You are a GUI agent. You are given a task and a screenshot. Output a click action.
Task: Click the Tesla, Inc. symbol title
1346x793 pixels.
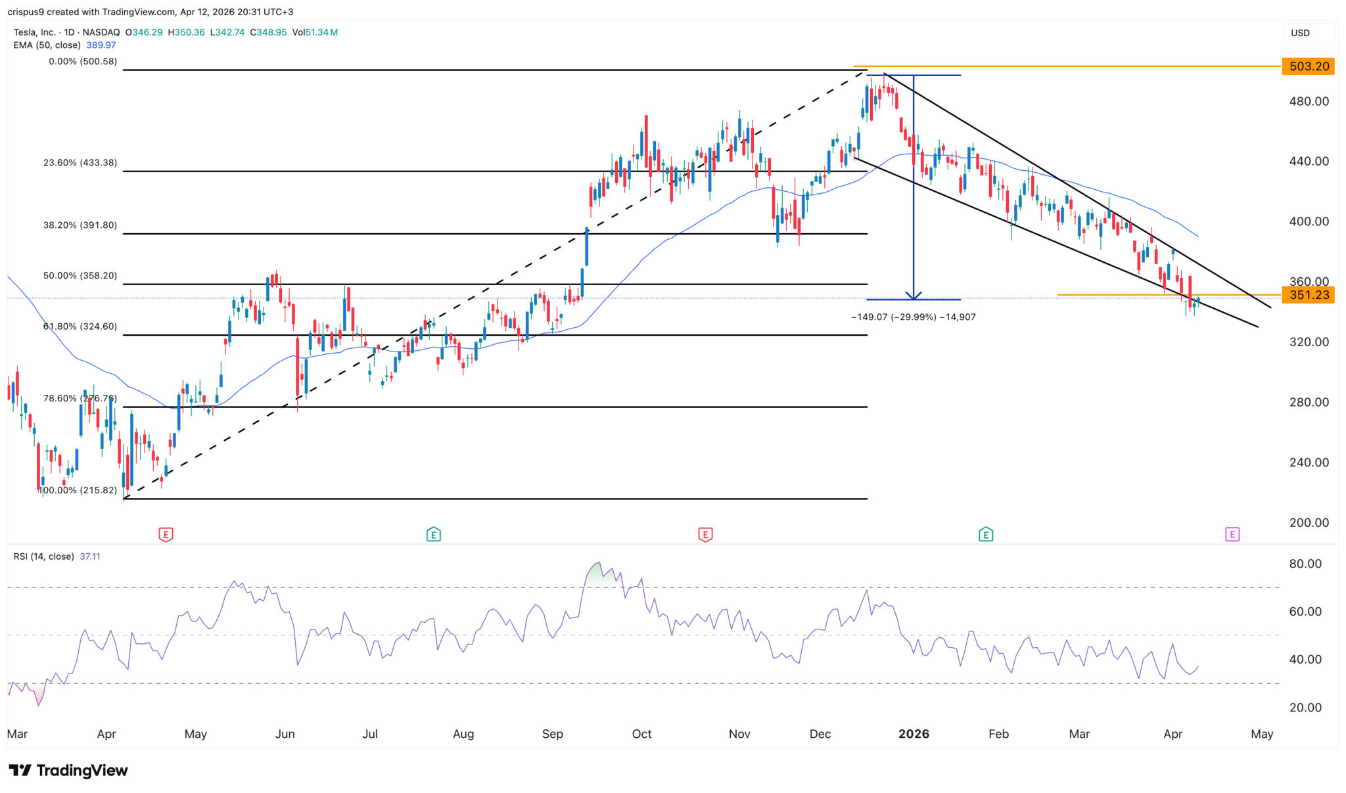tap(34, 32)
